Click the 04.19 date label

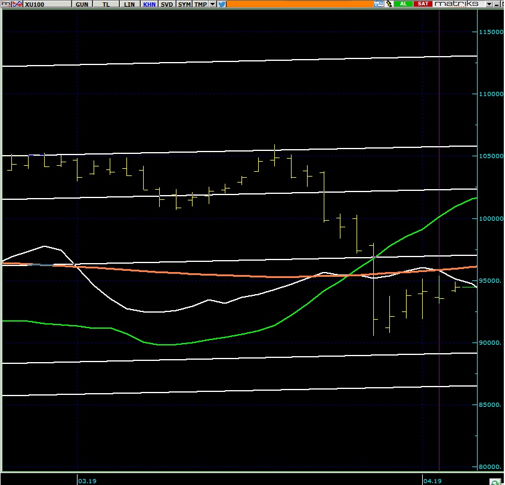coord(432,481)
